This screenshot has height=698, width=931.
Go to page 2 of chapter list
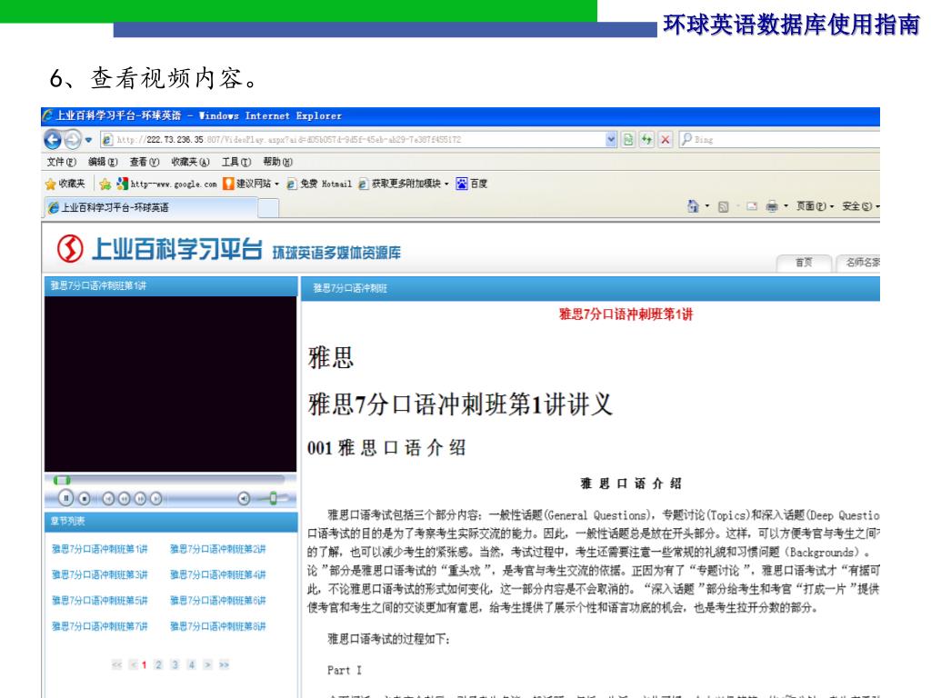click(x=158, y=664)
